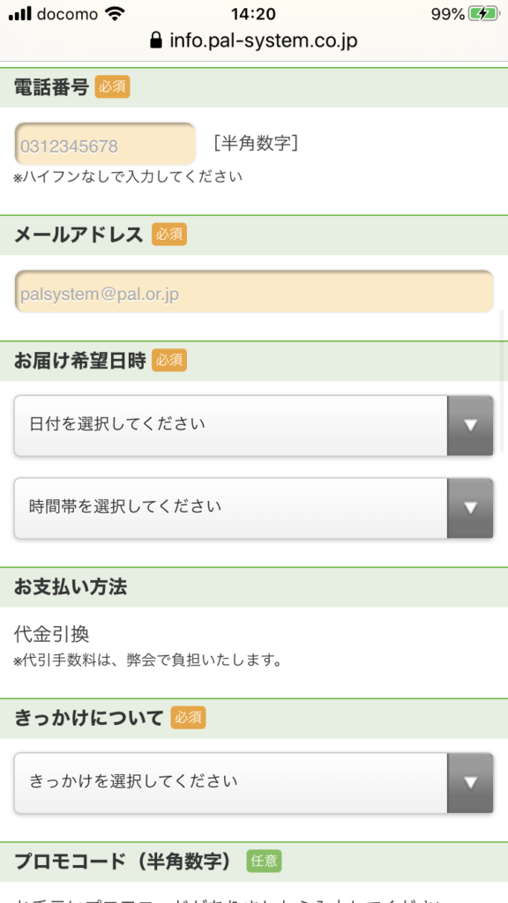
Task: Focus the phone number field 0312345678
Action: 105,144
